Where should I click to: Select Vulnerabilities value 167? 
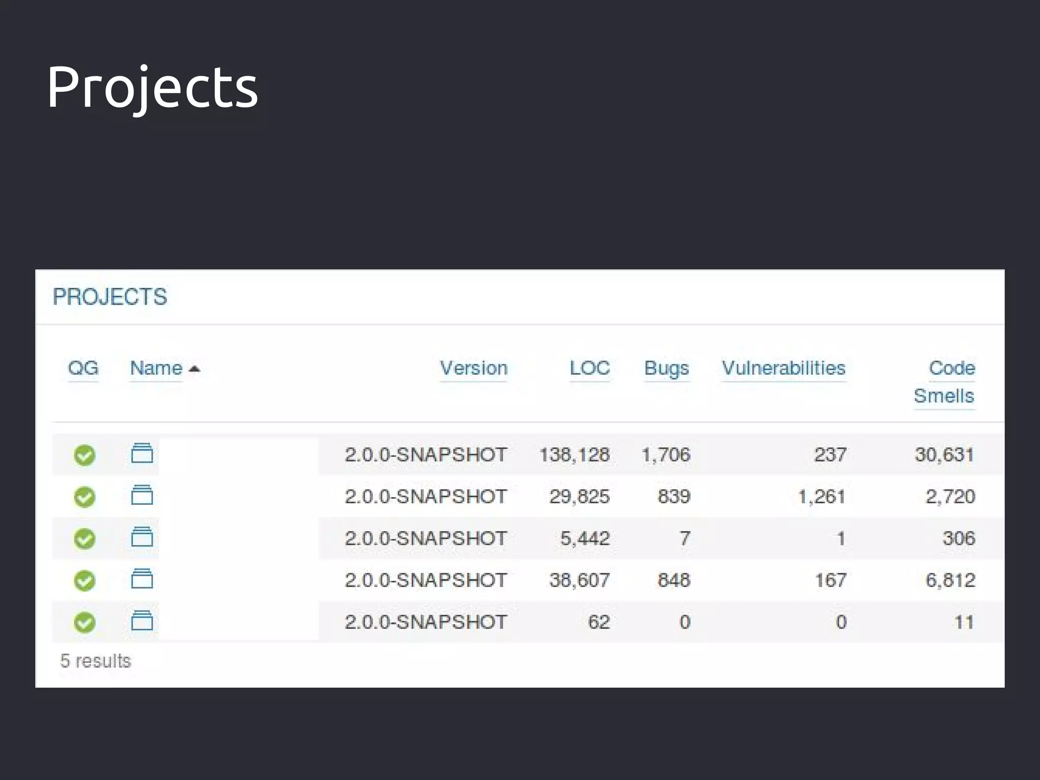click(831, 580)
